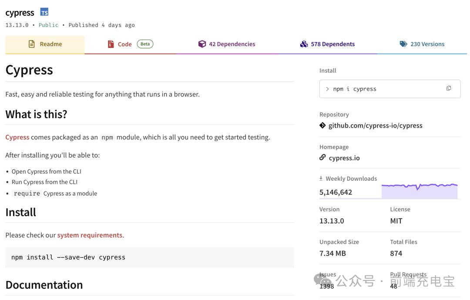Click the 5,146,642 downloads count
Viewport: 470px width, 300px height.
pyautogui.click(x=336, y=192)
